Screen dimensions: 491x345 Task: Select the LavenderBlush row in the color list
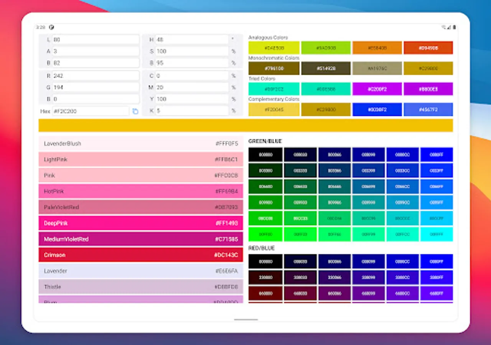pyautogui.click(x=141, y=143)
